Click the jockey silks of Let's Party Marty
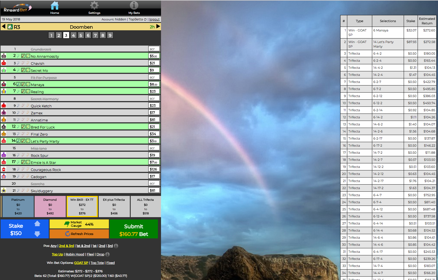 click(x=4, y=141)
